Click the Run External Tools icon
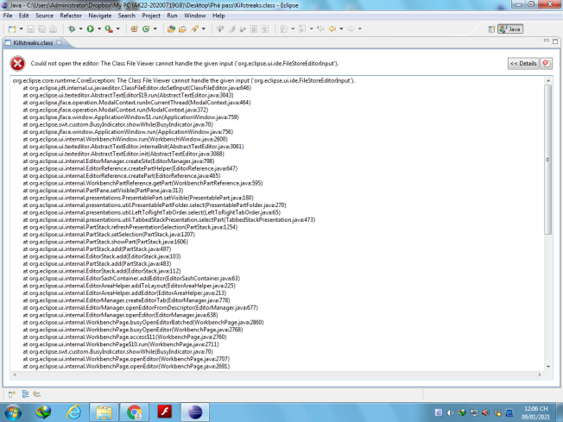 click(109, 29)
